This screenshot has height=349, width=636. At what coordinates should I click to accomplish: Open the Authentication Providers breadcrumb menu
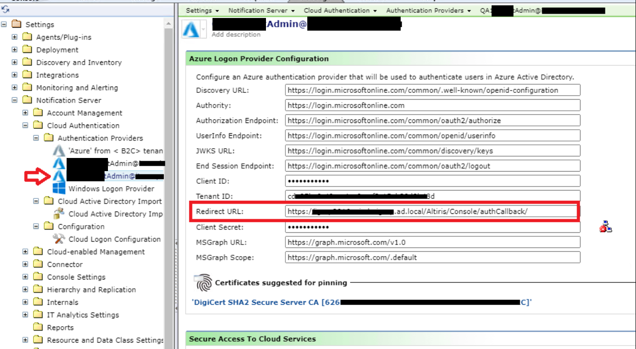click(x=428, y=10)
